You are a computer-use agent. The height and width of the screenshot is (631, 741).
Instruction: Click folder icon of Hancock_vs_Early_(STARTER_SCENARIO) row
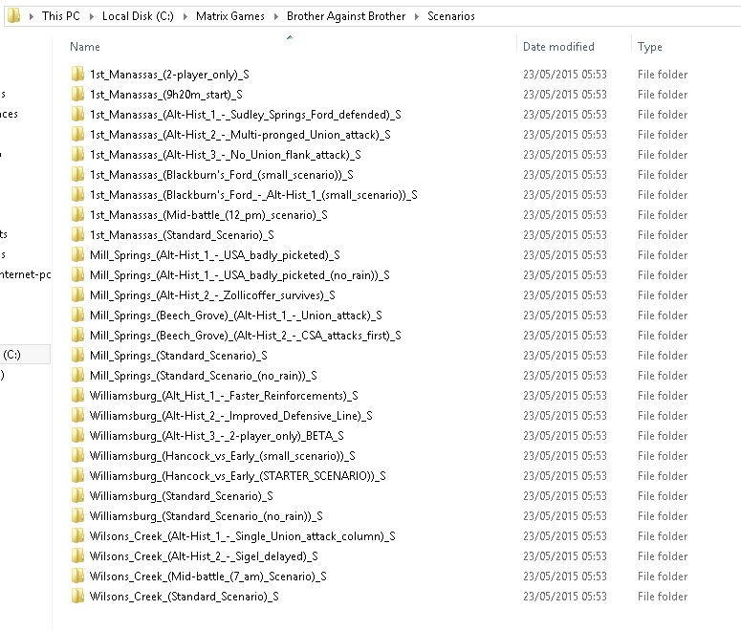point(78,476)
